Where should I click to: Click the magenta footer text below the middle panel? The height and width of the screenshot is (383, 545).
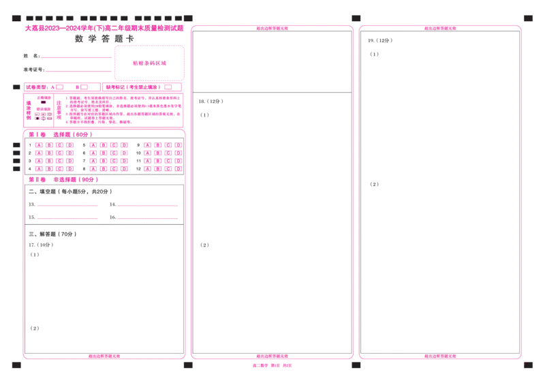pos(272,366)
